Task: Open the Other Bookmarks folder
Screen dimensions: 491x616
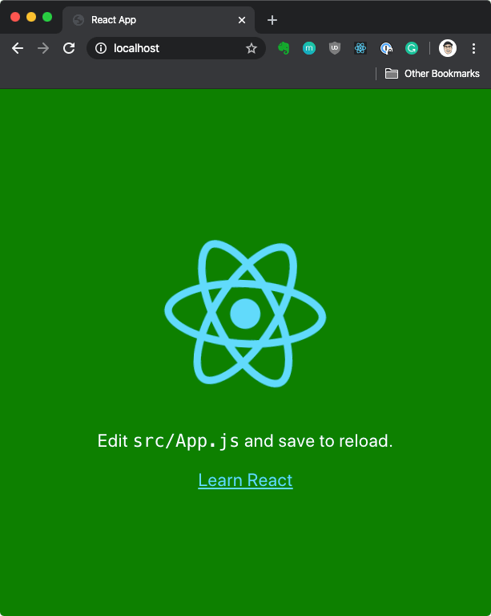Action: 433,73
